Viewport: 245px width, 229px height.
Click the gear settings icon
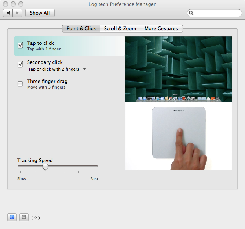pos(24,217)
